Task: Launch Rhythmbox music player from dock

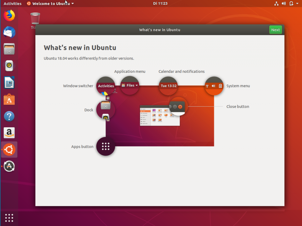Action: (x=9, y=66)
